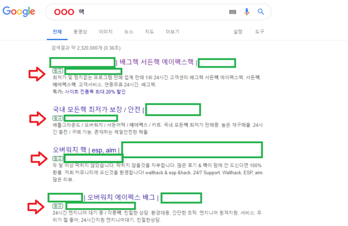The width and height of the screenshot is (348, 226).
Task: Switch to the 동영상 tab
Action: coord(80,32)
